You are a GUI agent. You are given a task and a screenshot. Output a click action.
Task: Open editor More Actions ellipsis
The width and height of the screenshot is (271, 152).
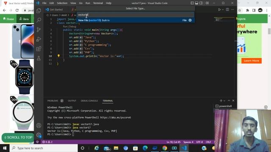[x=232, y=10]
